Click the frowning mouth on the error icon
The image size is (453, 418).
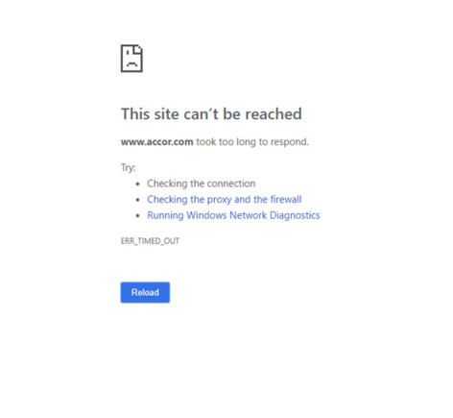pos(131,64)
